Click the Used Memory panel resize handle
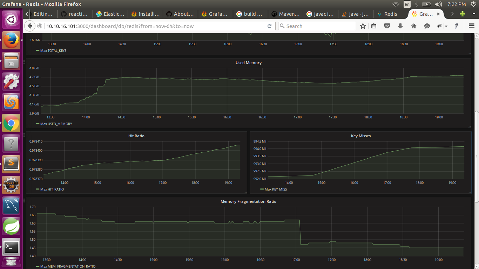Viewport: 479px width, 269px height. pos(470,127)
